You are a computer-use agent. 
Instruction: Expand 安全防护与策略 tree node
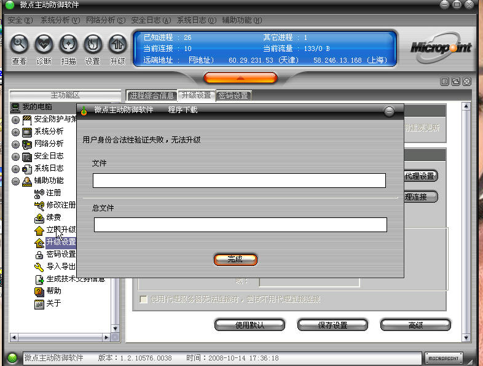(x=16, y=120)
